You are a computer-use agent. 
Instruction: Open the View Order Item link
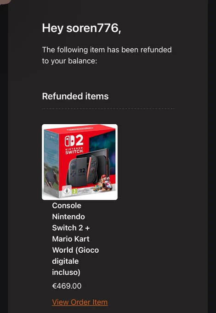click(80, 302)
